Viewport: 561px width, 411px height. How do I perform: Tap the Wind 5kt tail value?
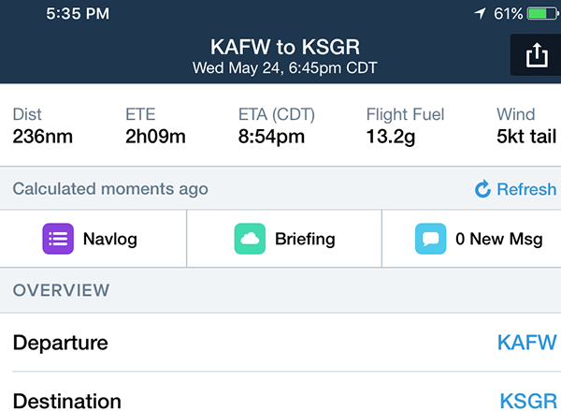click(526, 136)
